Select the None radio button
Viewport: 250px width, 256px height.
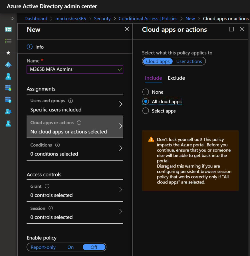pyautogui.click(x=145, y=92)
